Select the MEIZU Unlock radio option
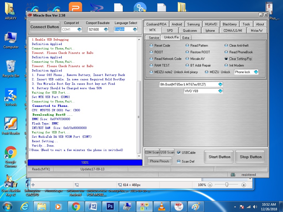Viewport: 283px width, 212px height. 207,72
